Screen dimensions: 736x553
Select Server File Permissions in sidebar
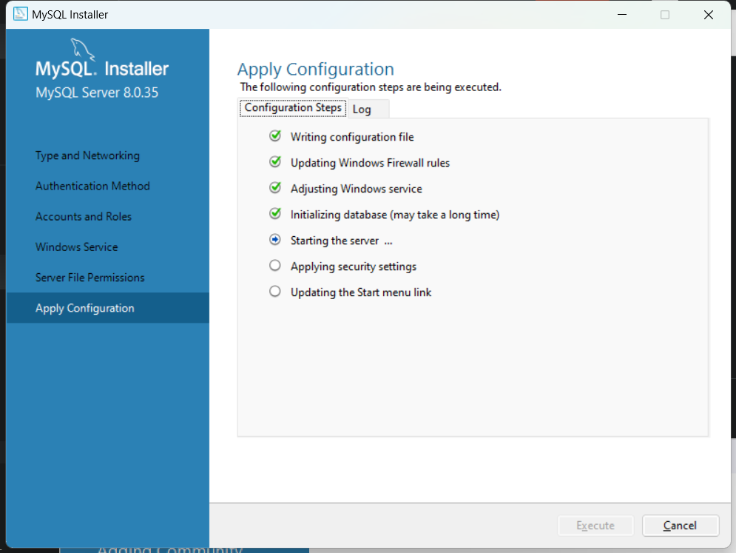pos(90,278)
